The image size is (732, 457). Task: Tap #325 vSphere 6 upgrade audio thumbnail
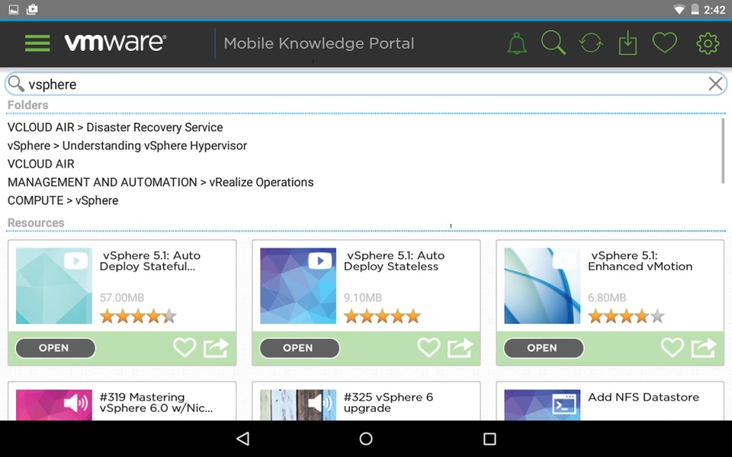point(298,404)
